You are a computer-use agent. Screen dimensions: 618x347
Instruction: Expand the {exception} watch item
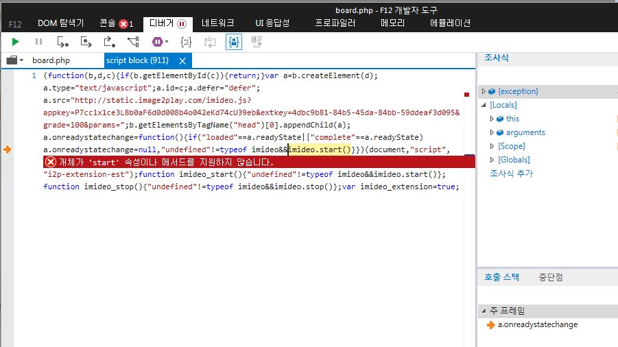[484, 91]
